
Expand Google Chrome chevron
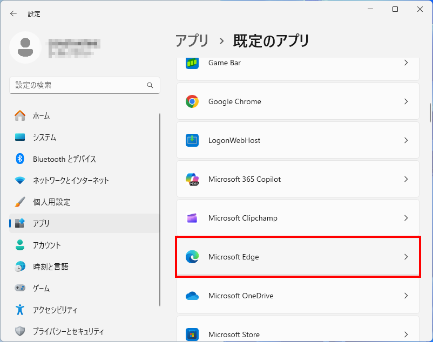pyautogui.click(x=406, y=101)
